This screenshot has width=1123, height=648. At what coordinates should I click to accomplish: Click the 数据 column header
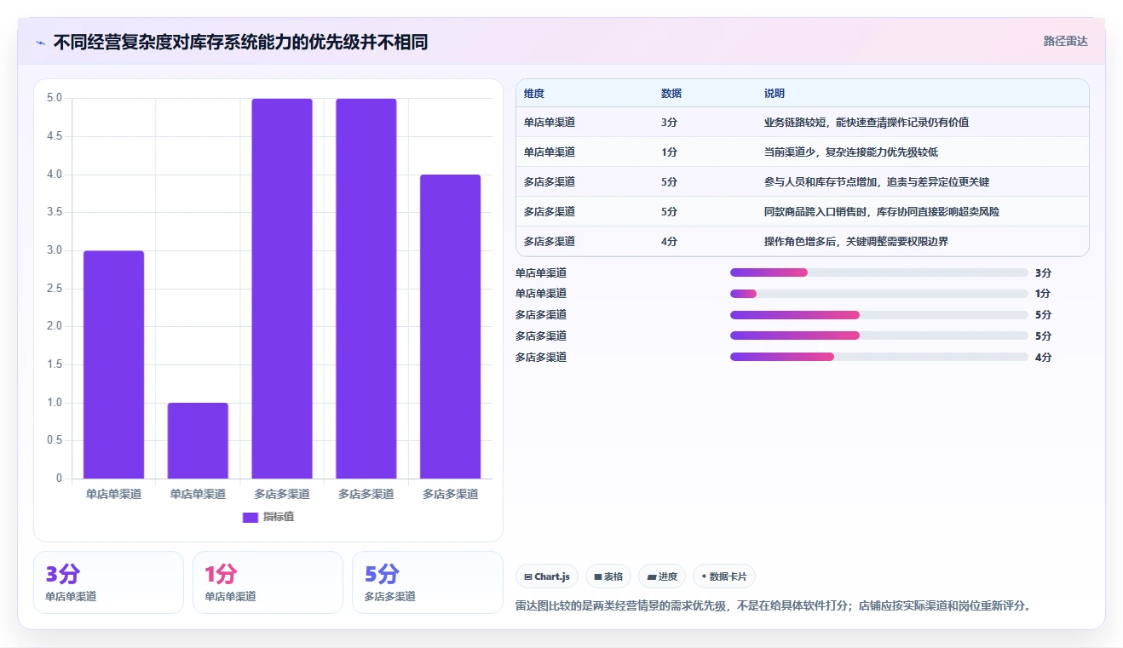[671, 94]
